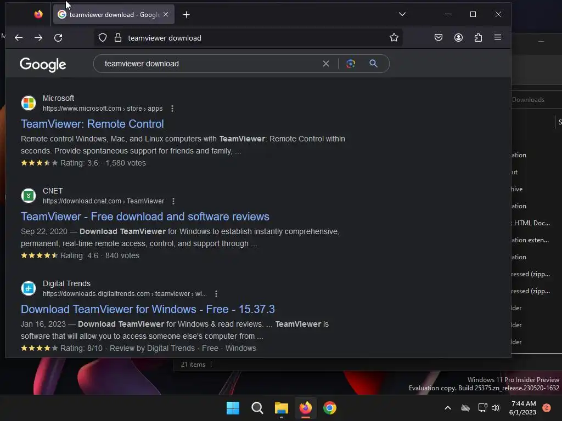Viewport: 562px width, 421px height.
Task: Open TeamViewer: Remote Control result
Action: 92,124
